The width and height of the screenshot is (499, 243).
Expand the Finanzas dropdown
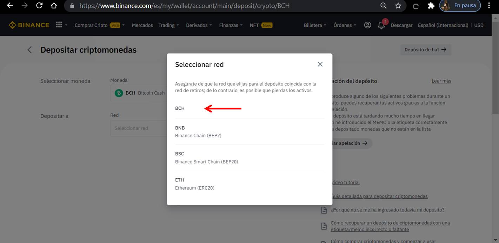pos(231,25)
